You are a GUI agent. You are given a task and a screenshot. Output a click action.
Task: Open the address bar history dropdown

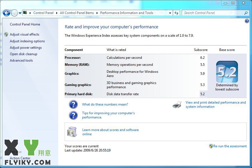170,13
